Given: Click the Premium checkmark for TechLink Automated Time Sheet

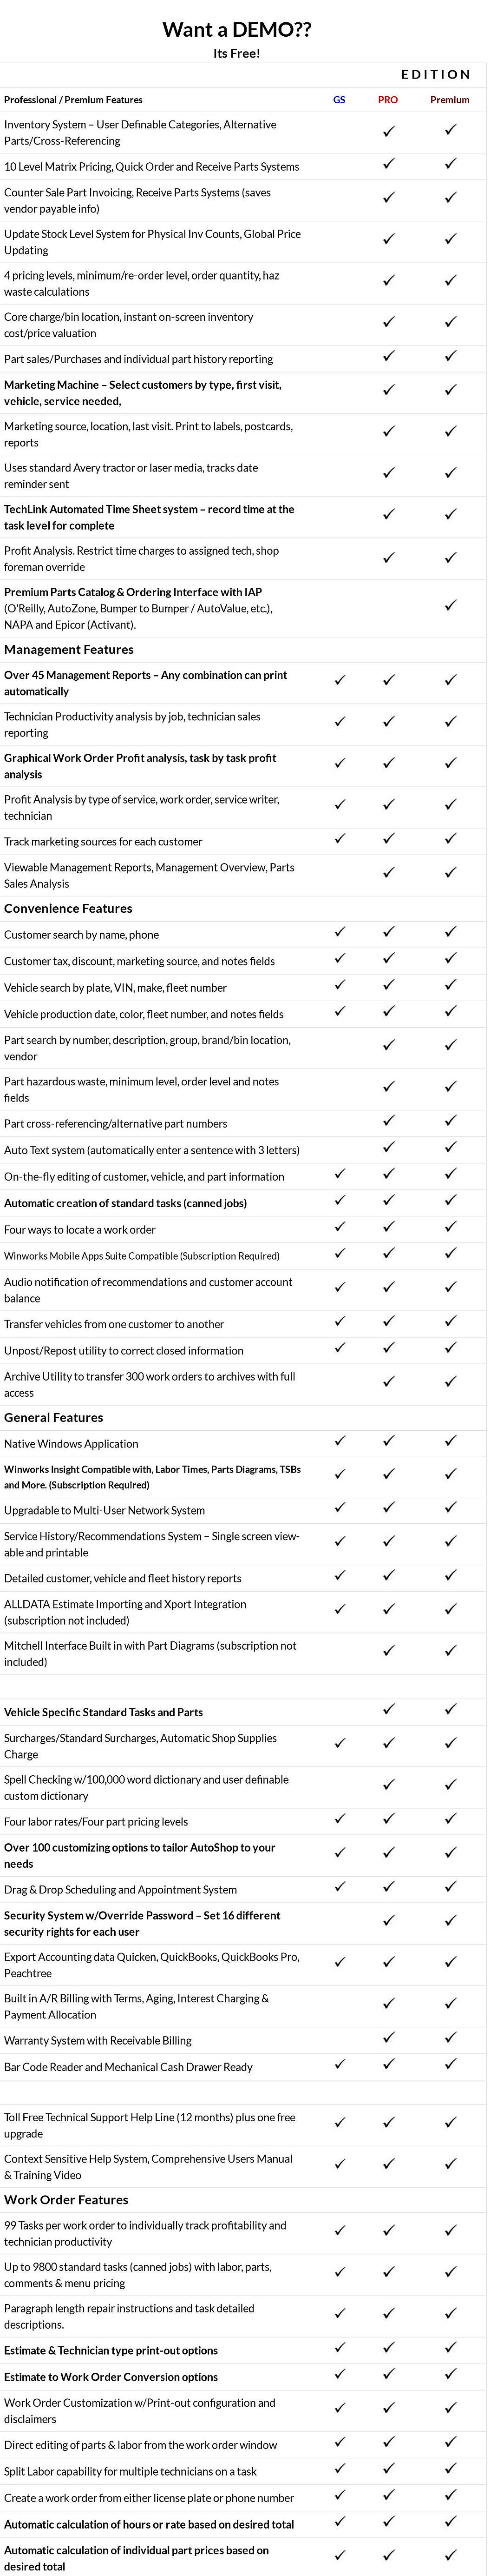Looking at the screenshot, I should click(450, 515).
